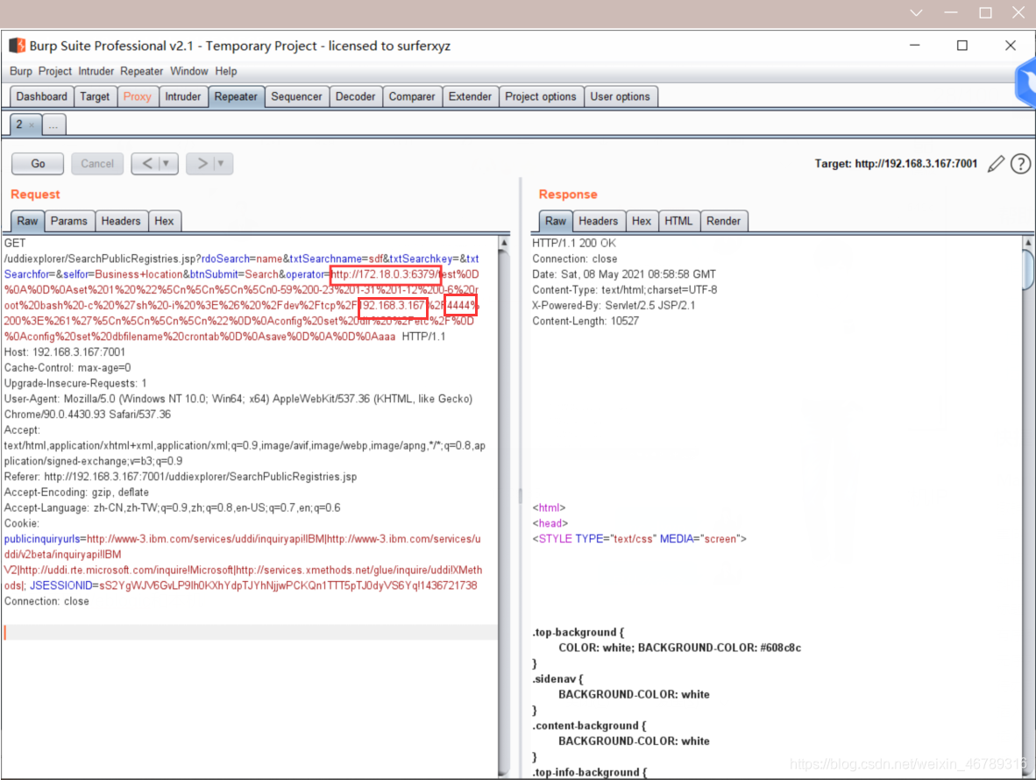Click the Connection: close request line
This screenshot has height=780, width=1036.
(47, 602)
